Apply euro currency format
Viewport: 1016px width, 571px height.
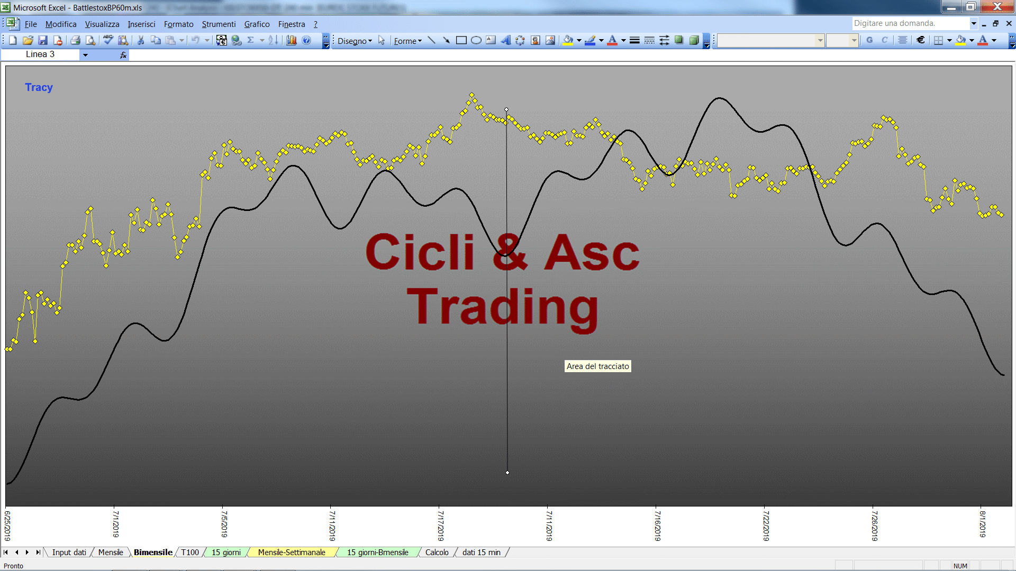tap(921, 41)
